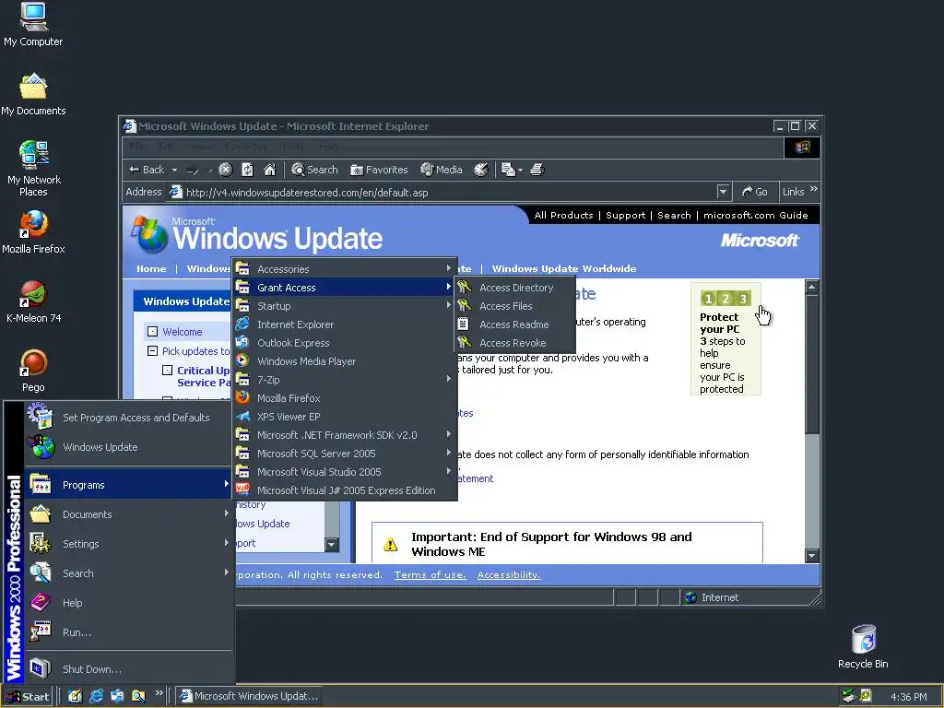Expand Microsoft .NET Framework SDK v2.0 submenu
The width and height of the screenshot is (944, 708).
pos(345,435)
